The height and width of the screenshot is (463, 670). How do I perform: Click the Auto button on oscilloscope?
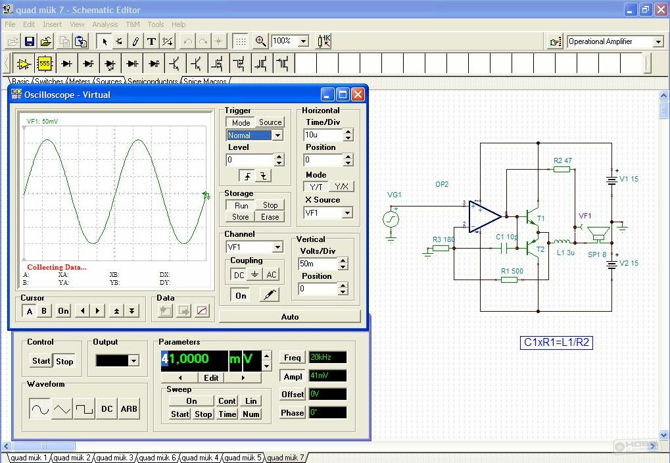pos(290,317)
